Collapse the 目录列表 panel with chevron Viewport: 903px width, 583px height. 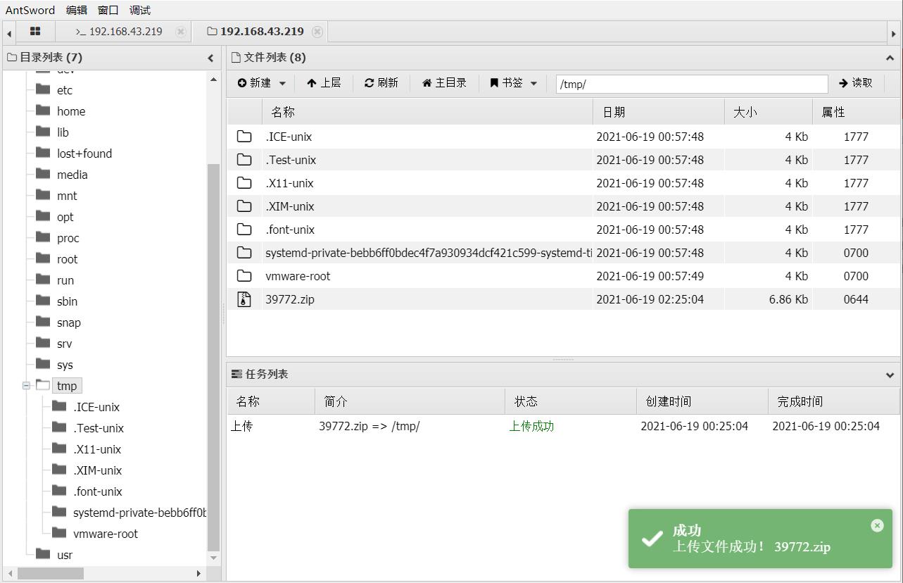click(x=210, y=58)
